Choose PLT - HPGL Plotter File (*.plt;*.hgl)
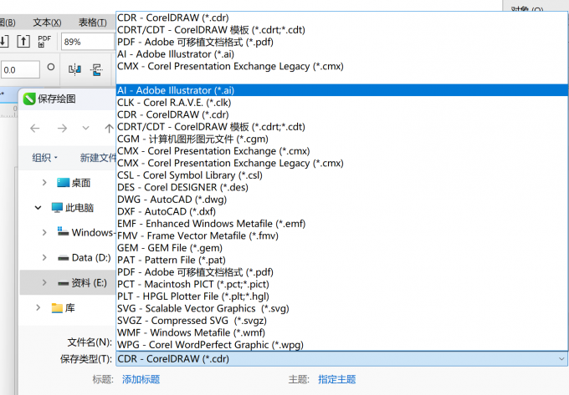This screenshot has width=569, height=395. (x=342, y=296)
